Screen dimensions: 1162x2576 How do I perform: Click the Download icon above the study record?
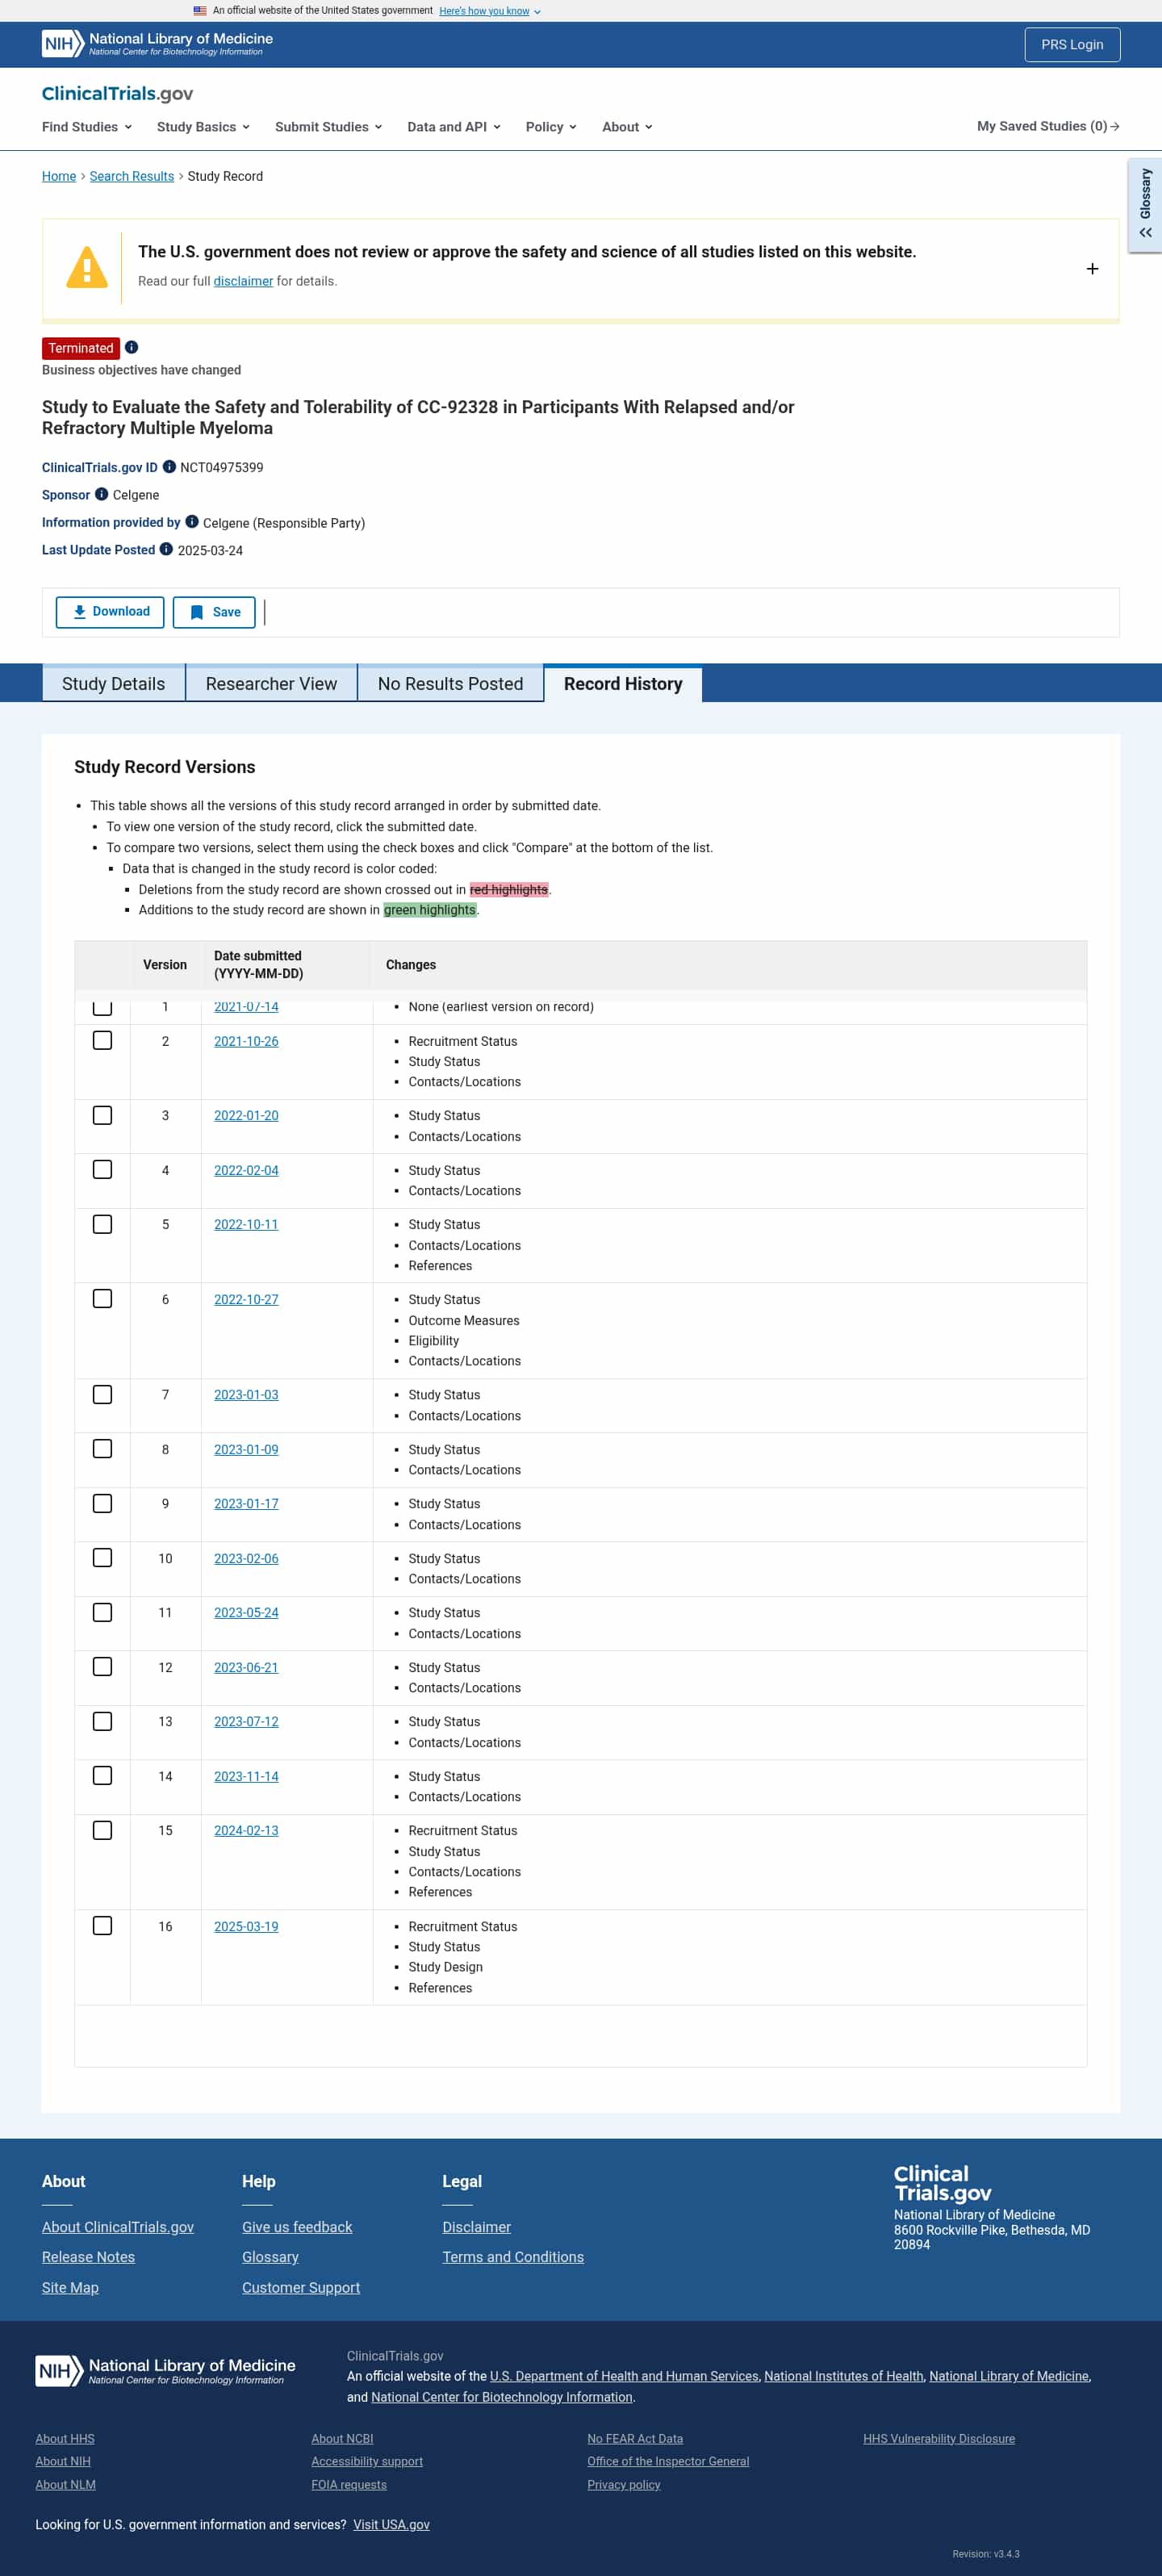(79, 611)
